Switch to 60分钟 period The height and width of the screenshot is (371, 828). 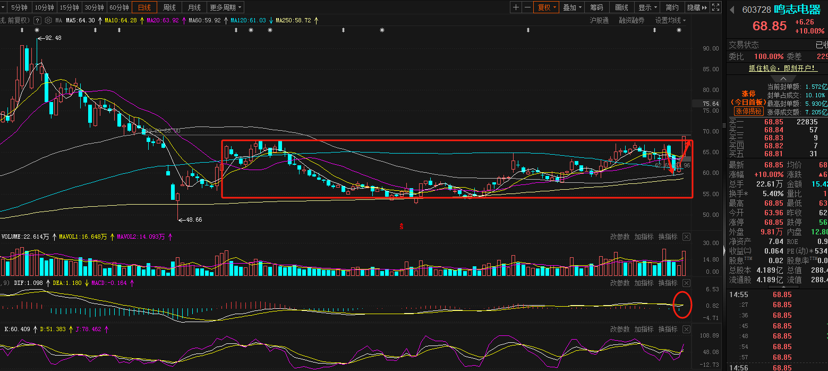click(119, 7)
